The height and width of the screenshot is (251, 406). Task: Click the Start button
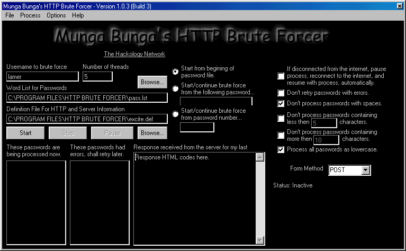[x=25, y=132]
